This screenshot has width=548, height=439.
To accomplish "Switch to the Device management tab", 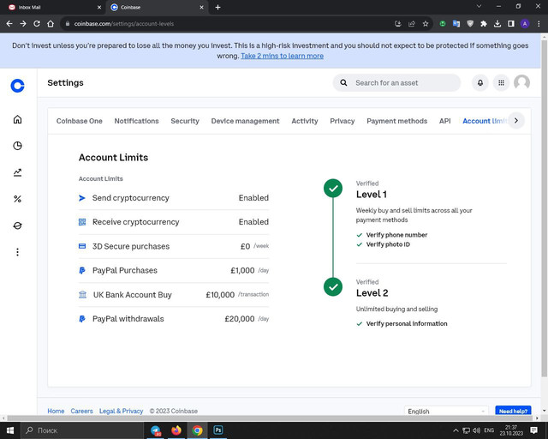I will click(x=245, y=121).
